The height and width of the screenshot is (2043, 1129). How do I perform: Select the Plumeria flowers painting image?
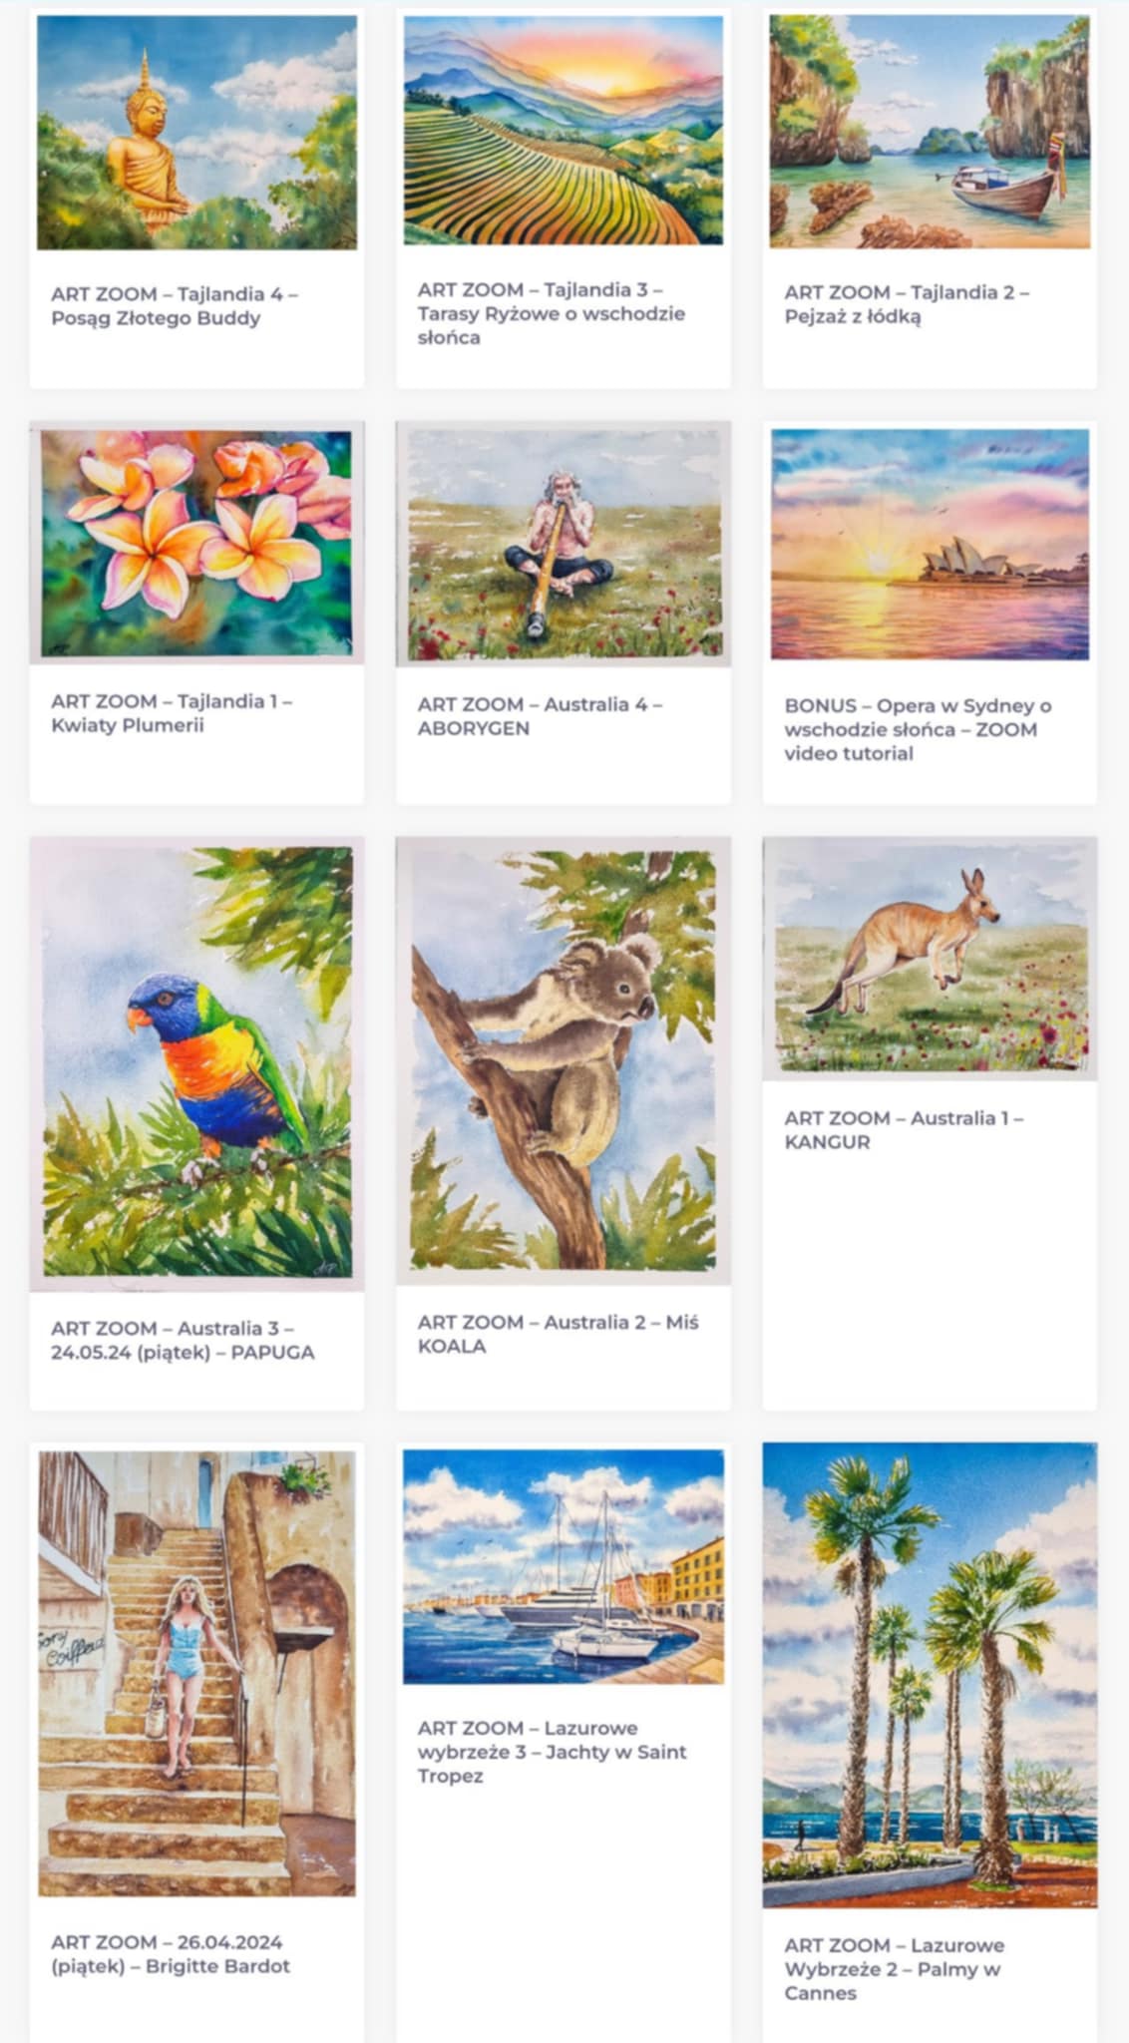[196, 543]
